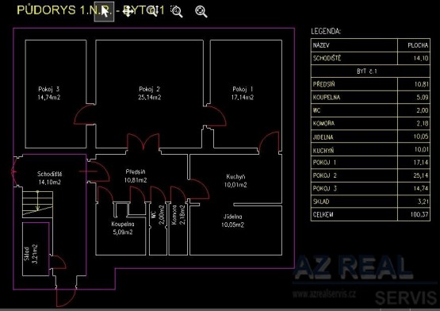Select the Kuchyň room label

tap(235, 181)
